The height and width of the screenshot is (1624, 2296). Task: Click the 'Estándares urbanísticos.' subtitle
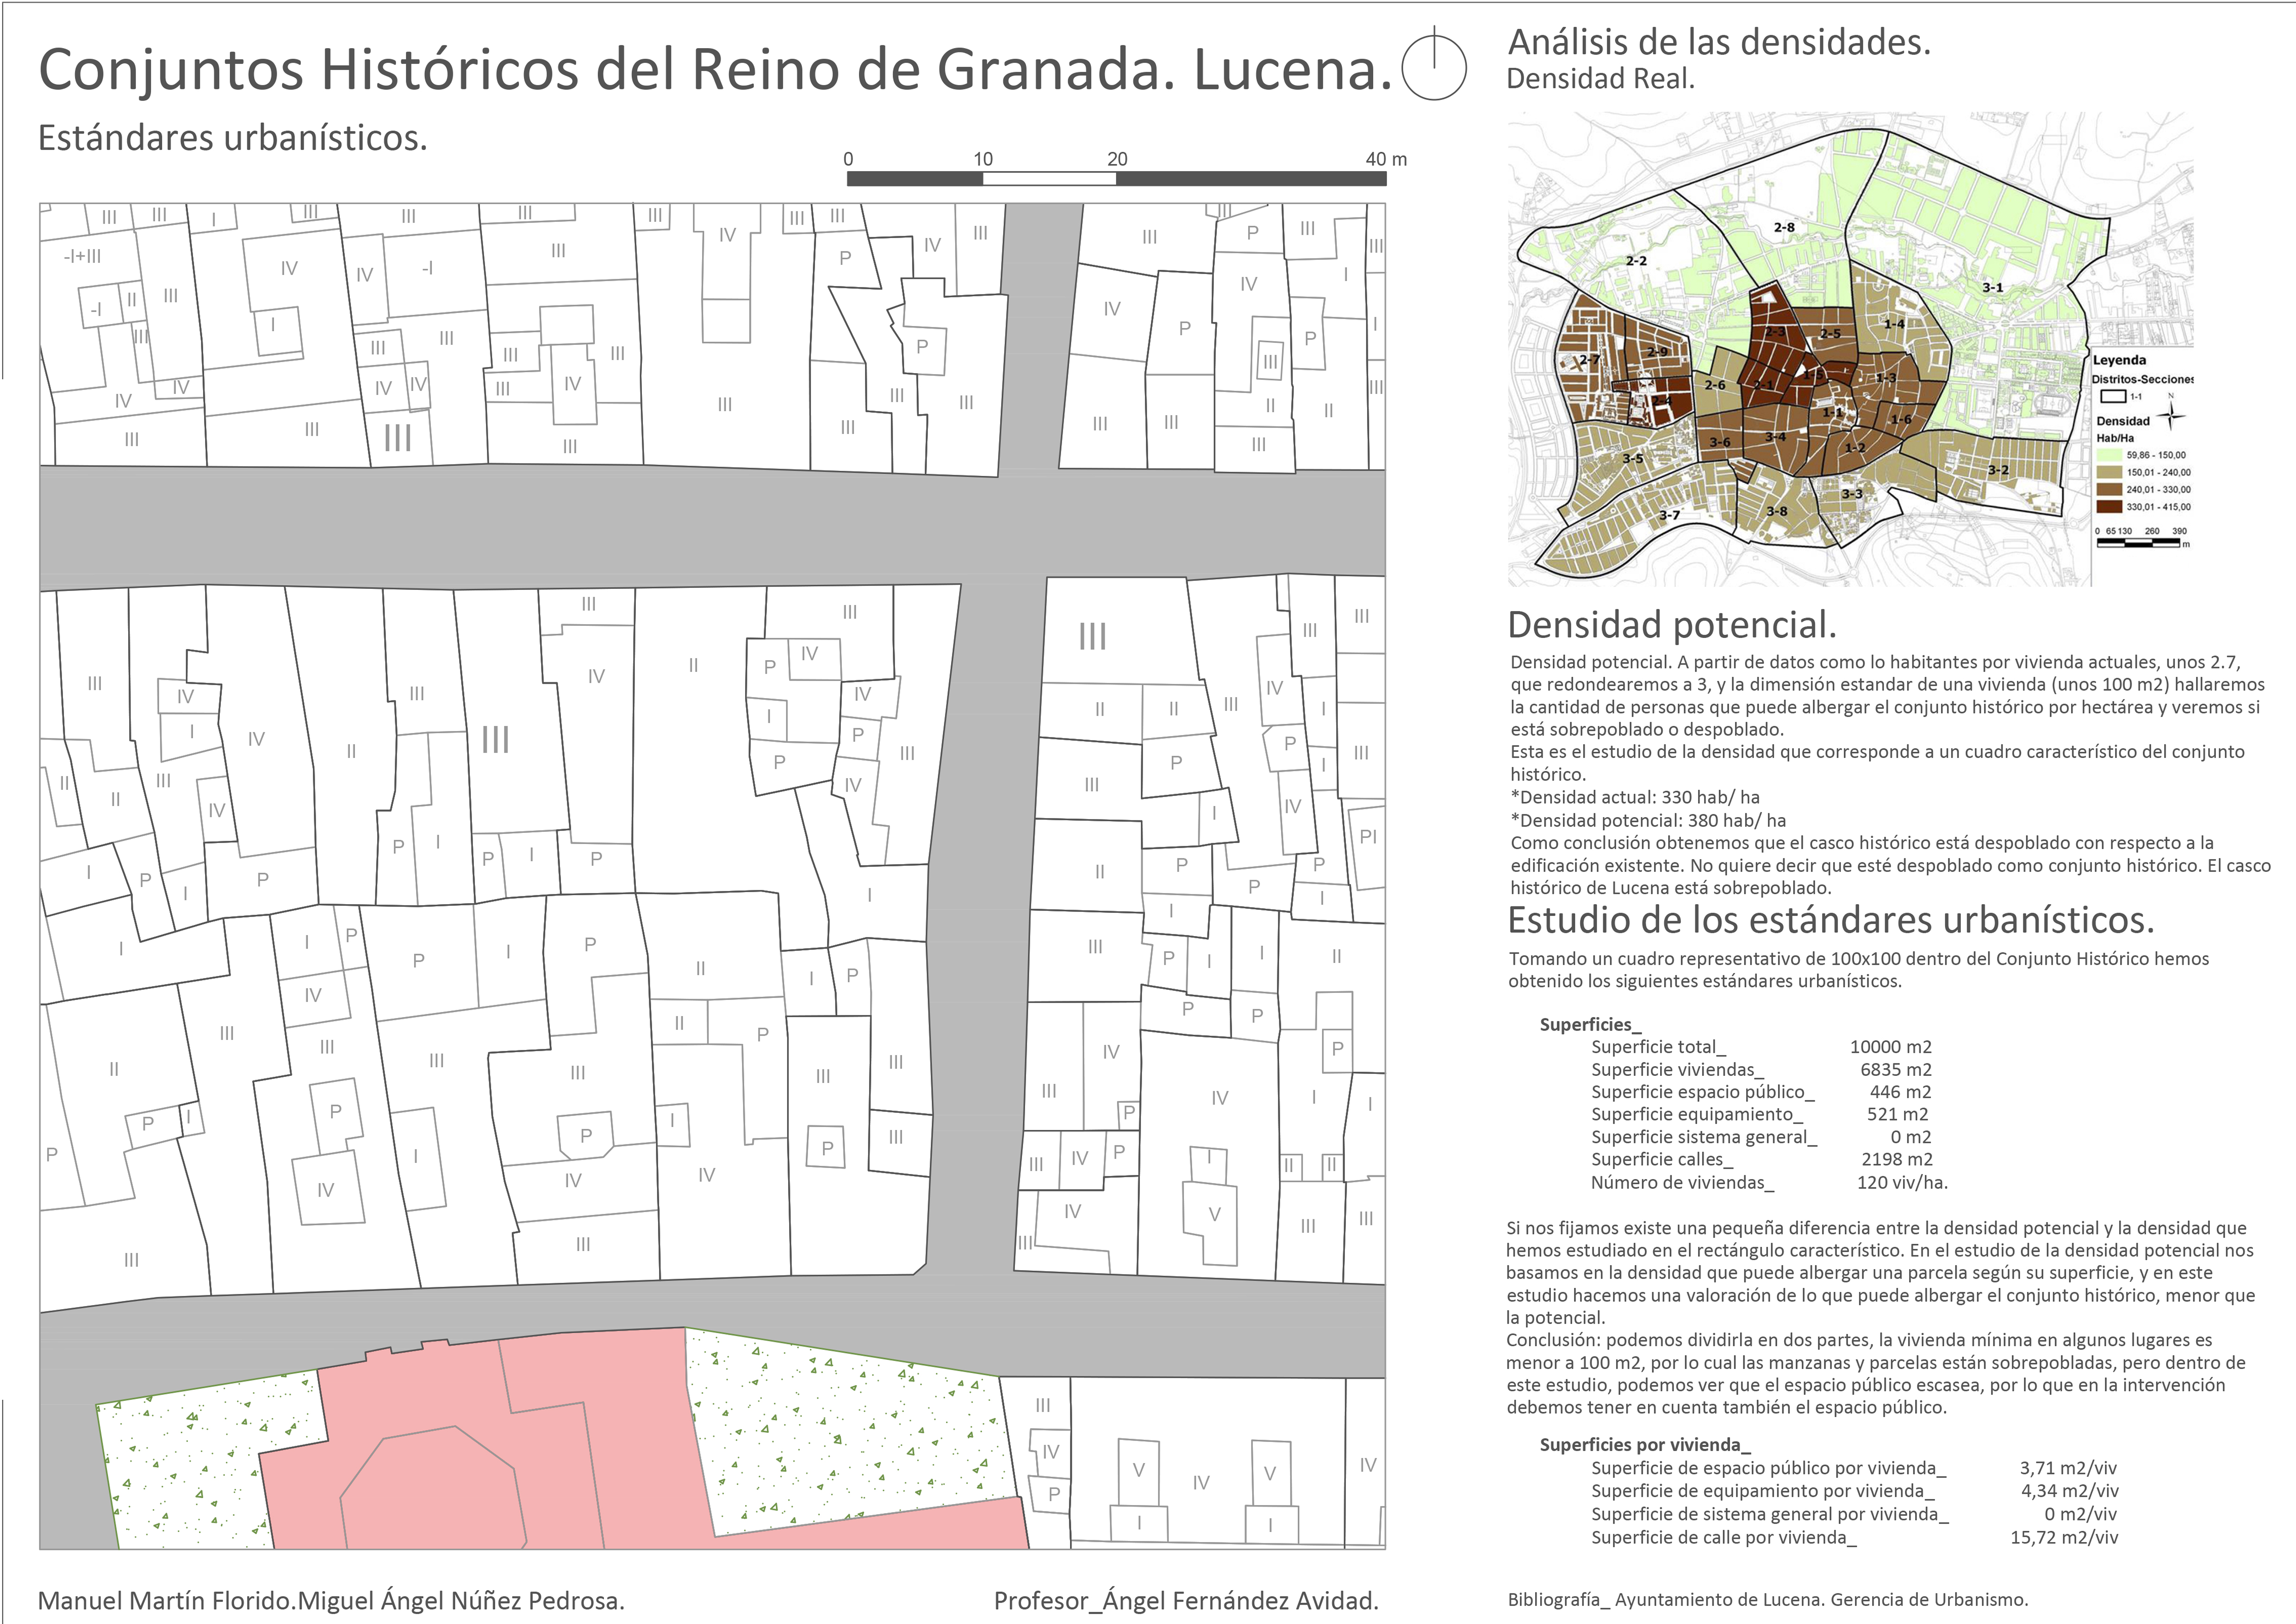click(232, 137)
